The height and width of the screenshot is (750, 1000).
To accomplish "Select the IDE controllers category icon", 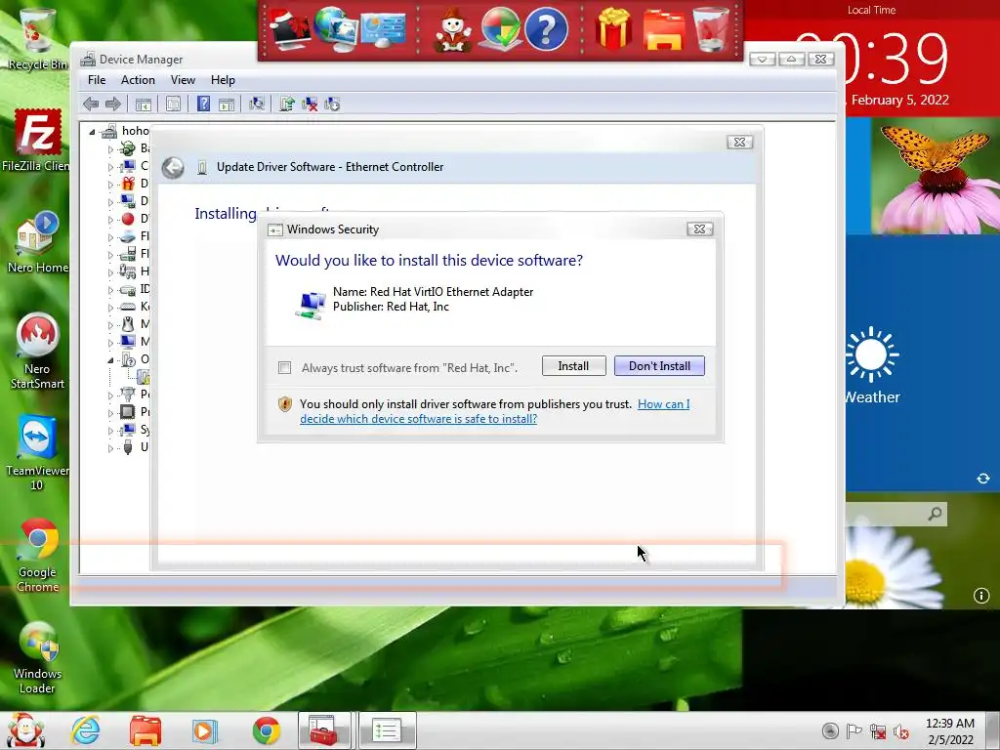I will tap(128, 289).
